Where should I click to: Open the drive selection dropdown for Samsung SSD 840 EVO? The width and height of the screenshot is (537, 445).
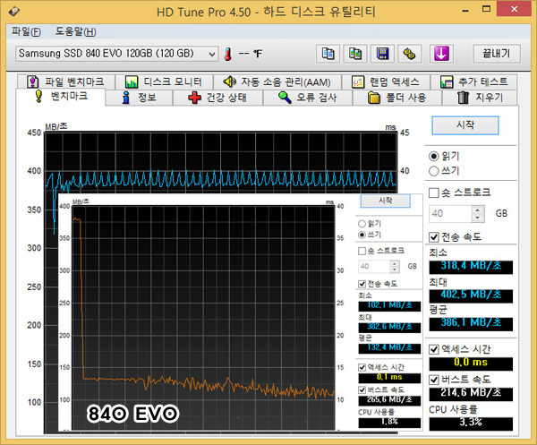[x=116, y=54]
